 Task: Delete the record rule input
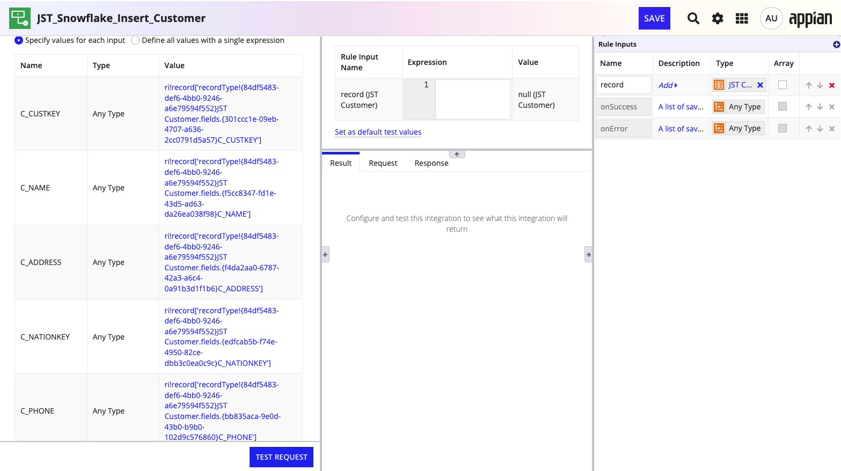click(x=832, y=85)
